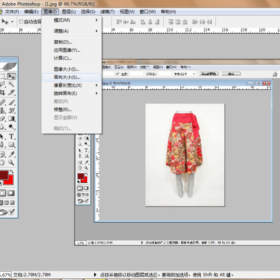Select the Zoom magnifier tool

point(11,162)
